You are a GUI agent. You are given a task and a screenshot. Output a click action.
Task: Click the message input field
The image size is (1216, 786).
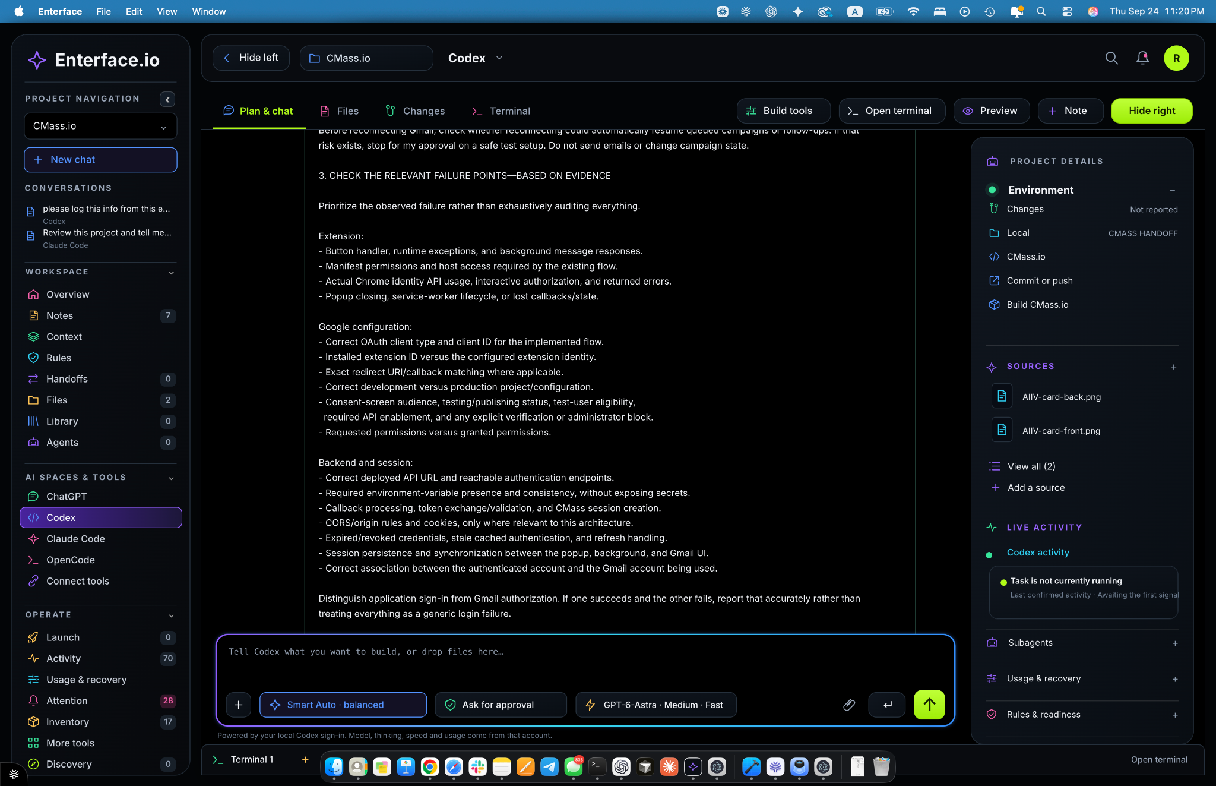(584, 662)
